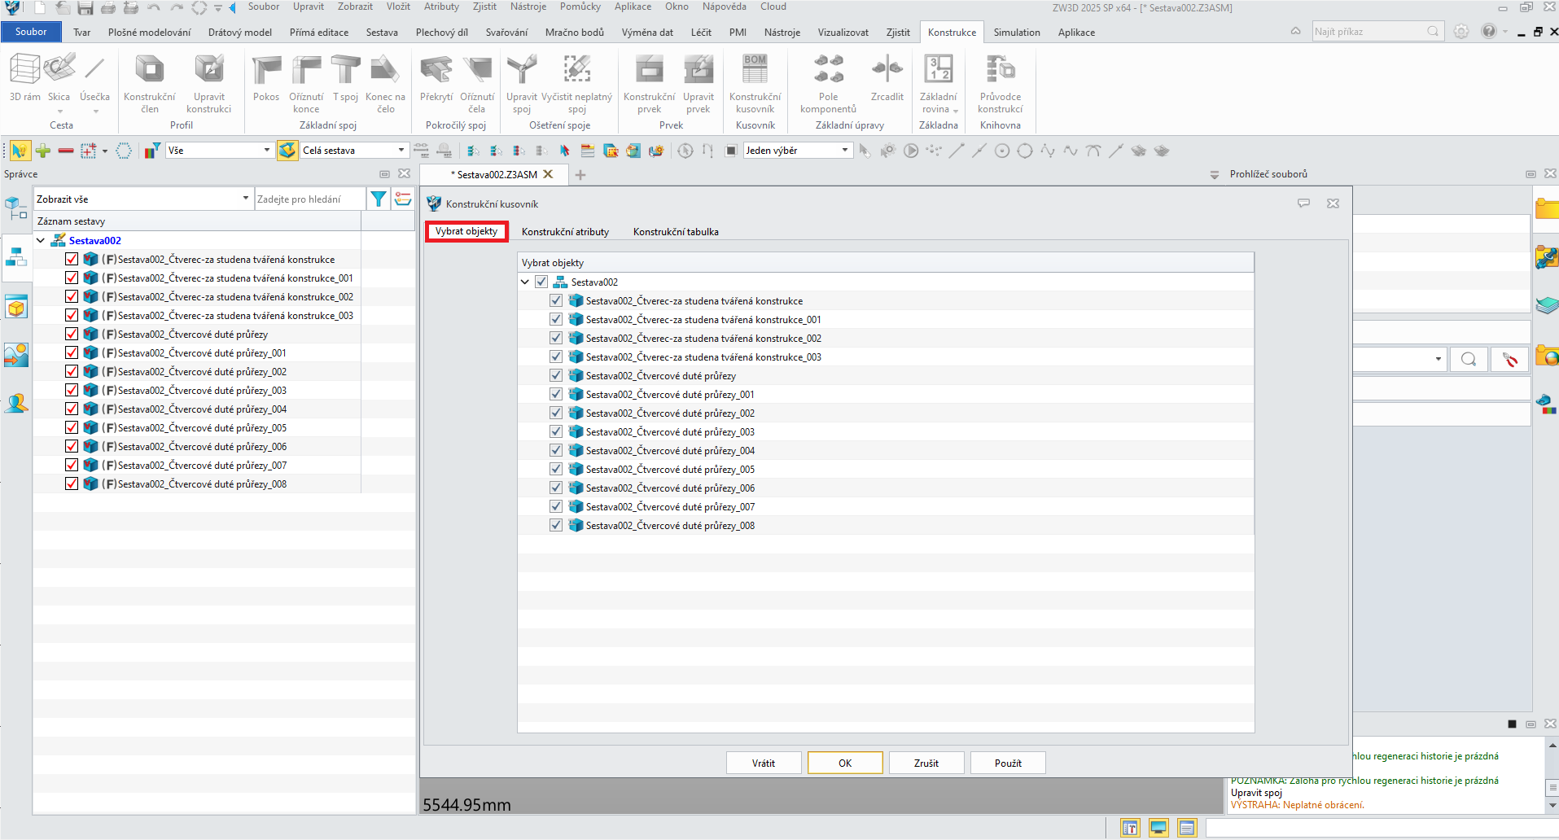
Task: Select the 3D rám tool
Action: (24, 78)
